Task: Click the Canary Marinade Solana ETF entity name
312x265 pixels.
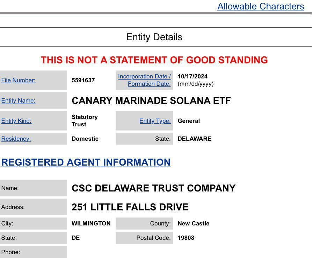Action: click(151, 101)
